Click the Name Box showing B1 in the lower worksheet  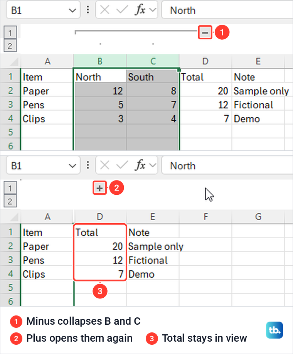point(43,166)
